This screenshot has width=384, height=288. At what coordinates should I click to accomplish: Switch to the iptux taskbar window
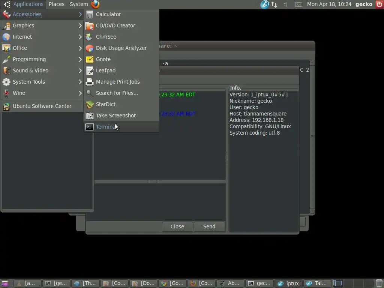(x=288, y=283)
